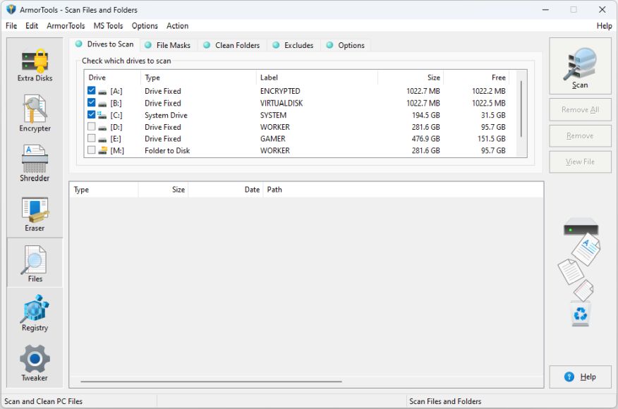This screenshot has width=618, height=409.
Task: Open the Registry cleaner tool
Action: coord(35,312)
